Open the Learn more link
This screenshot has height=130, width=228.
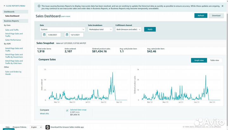(x=66, y=16)
